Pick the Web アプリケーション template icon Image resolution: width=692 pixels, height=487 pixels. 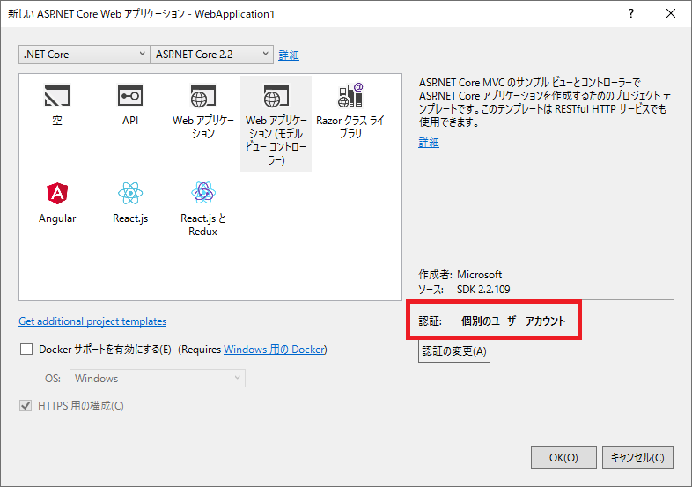(203, 96)
